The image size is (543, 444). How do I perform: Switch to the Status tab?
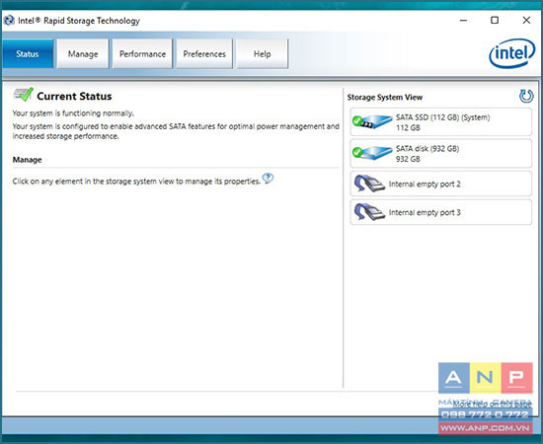pyautogui.click(x=28, y=54)
